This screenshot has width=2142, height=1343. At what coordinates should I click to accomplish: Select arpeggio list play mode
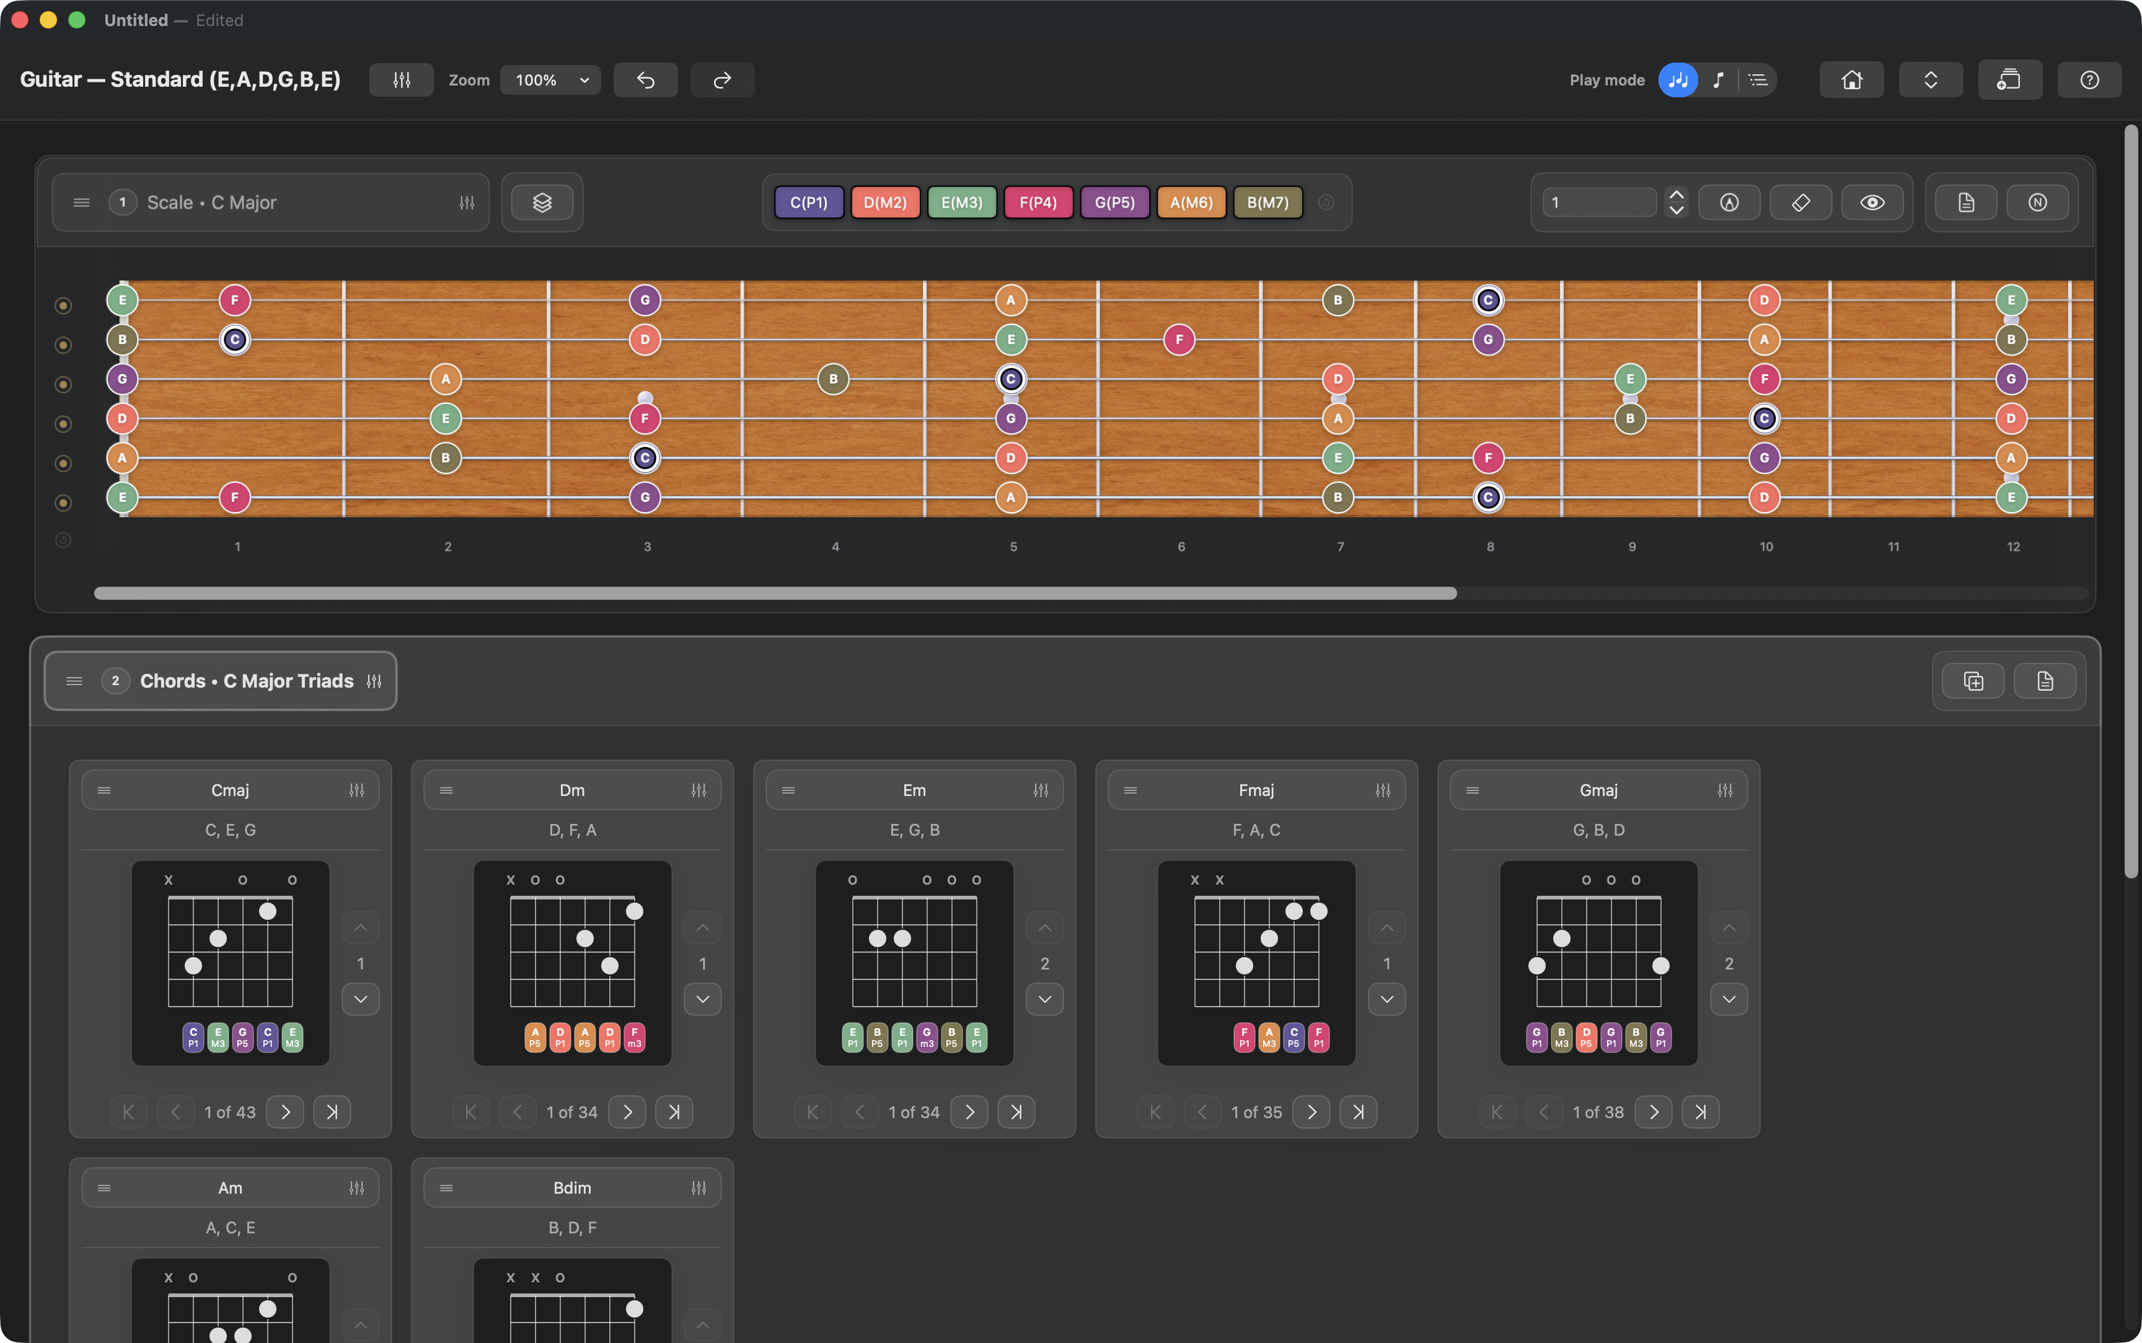(x=1758, y=80)
